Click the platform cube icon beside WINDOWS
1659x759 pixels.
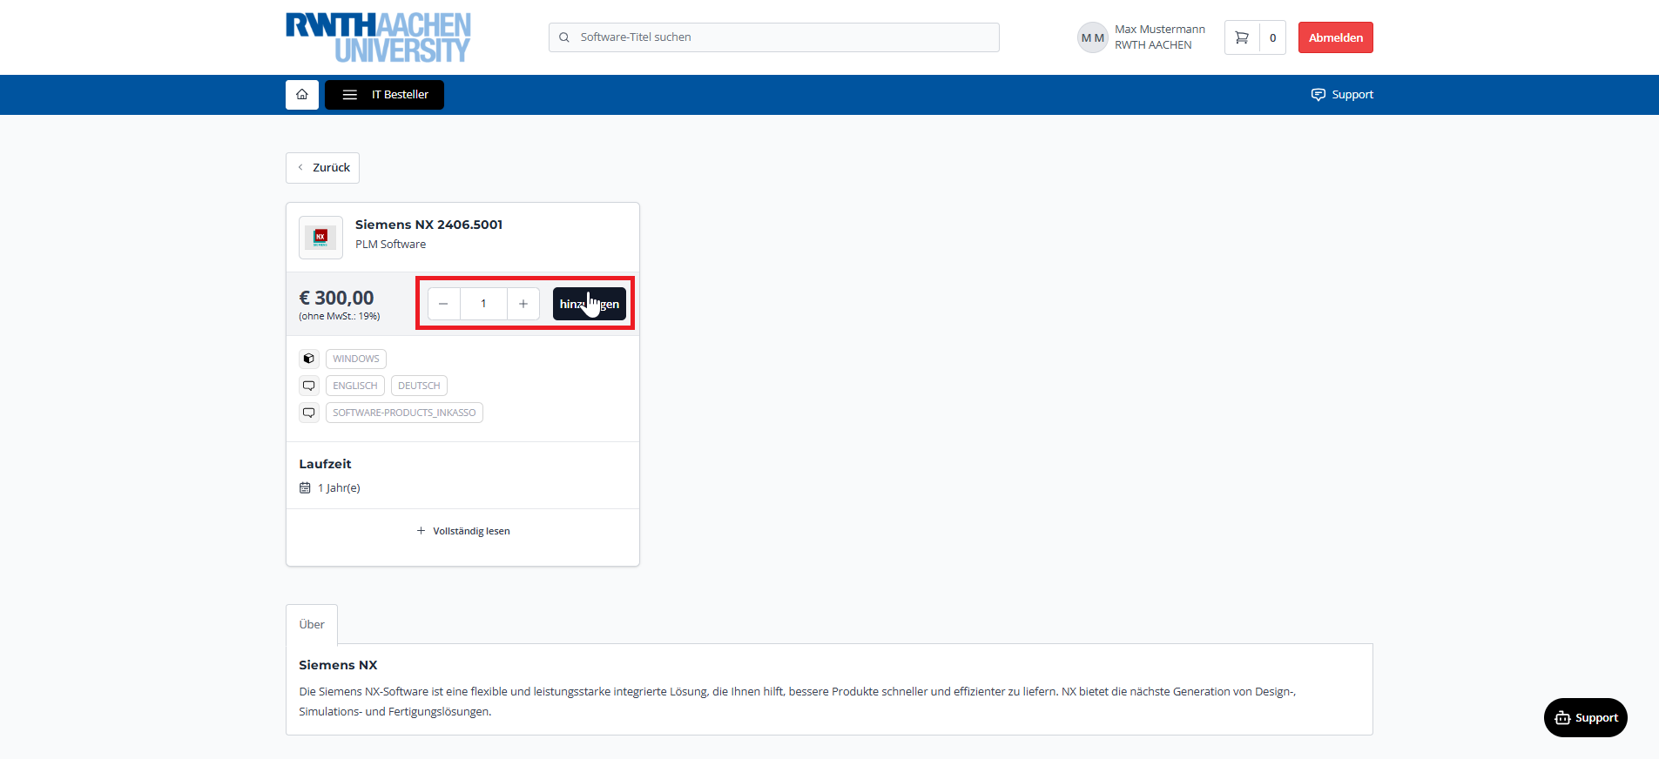click(x=309, y=359)
